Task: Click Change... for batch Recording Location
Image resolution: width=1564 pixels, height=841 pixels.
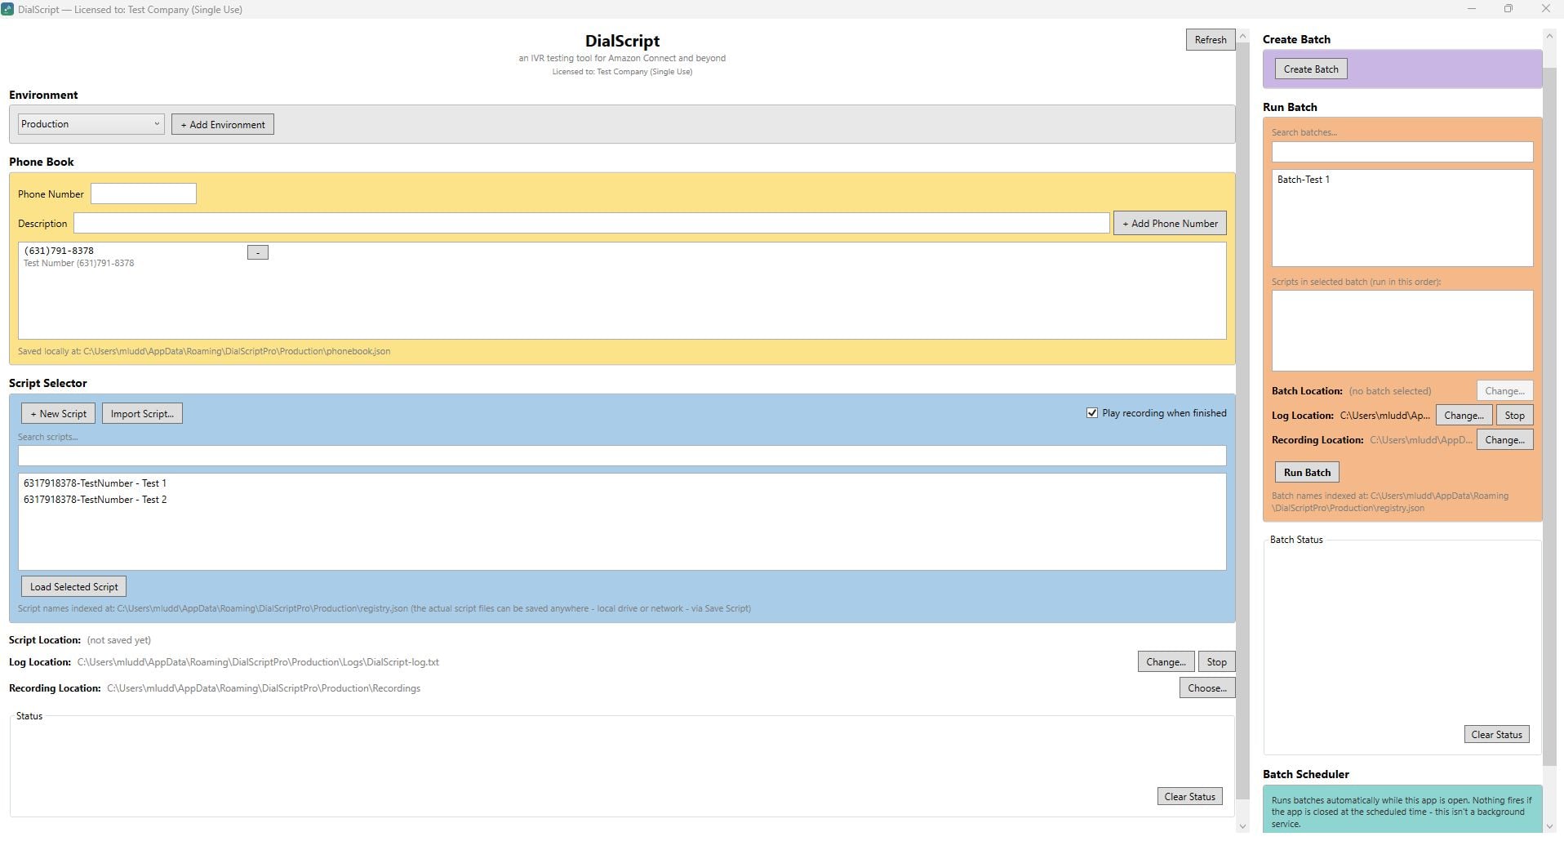Action: pyautogui.click(x=1504, y=440)
